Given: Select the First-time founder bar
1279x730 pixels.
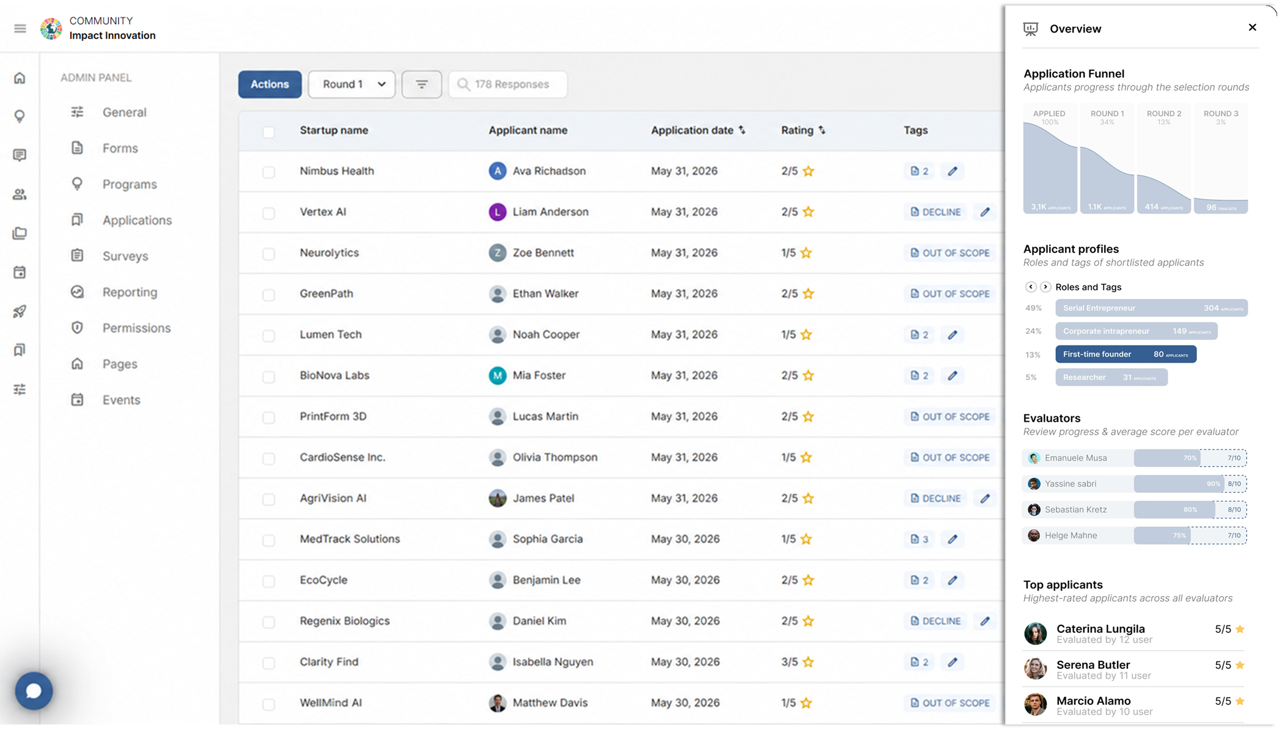Looking at the screenshot, I should (1126, 355).
